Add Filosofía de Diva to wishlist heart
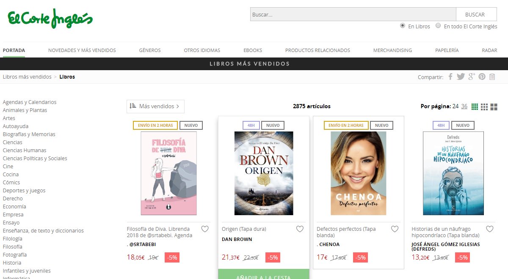This screenshot has width=508, height=279. tap(205, 229)
